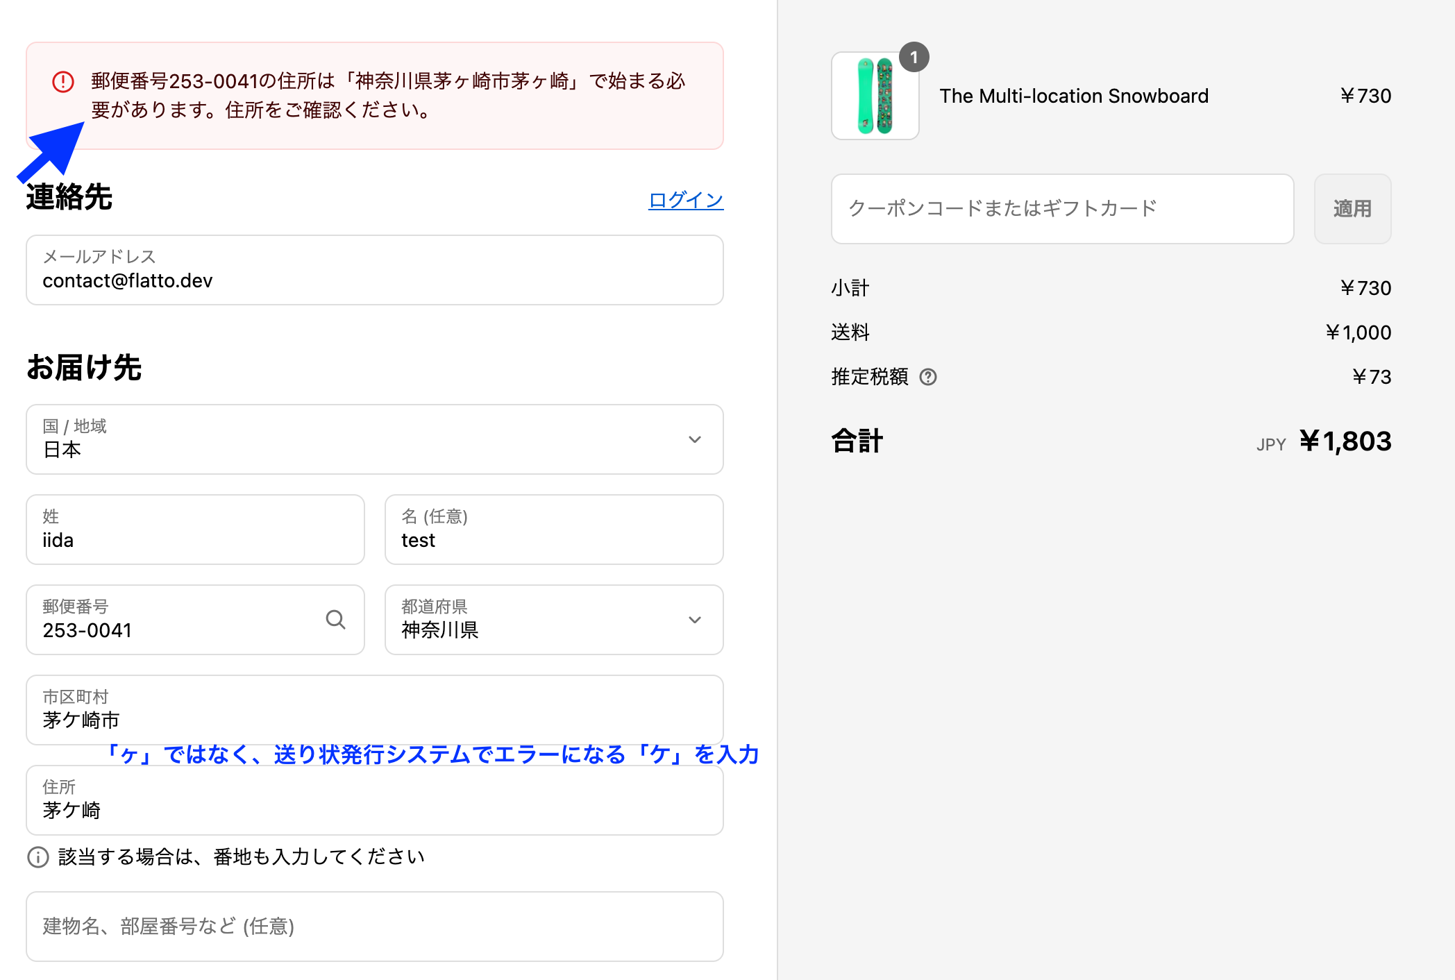Image resolution: width=1455 pixels, height=980 pixels.
Task: Click the coupon code or gift card field
Action: (1062, 209)
